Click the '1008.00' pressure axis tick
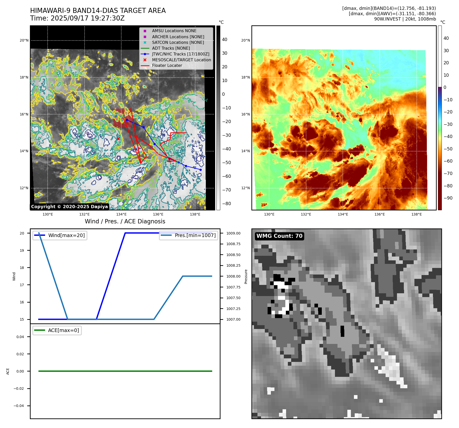This screenshot has height=428, width=459. pos(233,276)
